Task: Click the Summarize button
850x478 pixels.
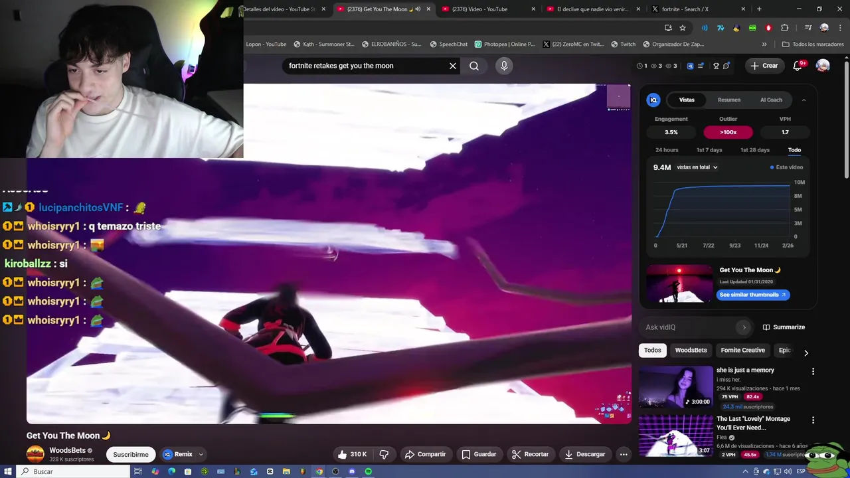Action: tap(784, 327)
